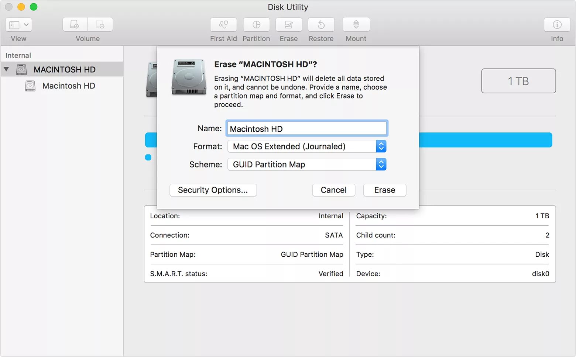Click the Child count value 2
This screenshot has height=357, width=576.
pos(547,235)
